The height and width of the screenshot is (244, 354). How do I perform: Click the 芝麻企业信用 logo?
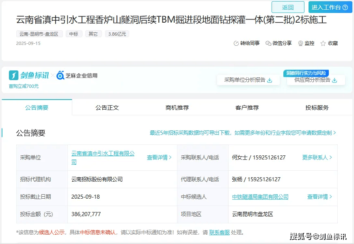tap(77, 75)
